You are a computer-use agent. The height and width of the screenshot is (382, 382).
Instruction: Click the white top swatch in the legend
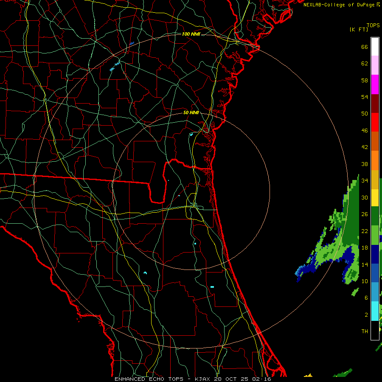[375, 47]
